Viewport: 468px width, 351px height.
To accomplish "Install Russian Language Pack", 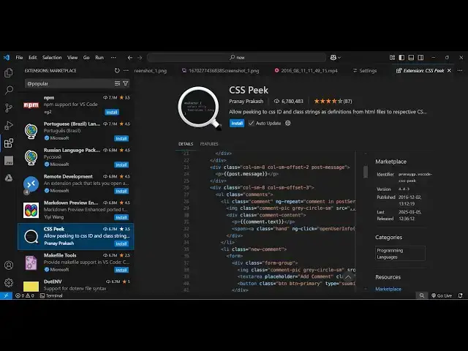I will tap(121, 165).
